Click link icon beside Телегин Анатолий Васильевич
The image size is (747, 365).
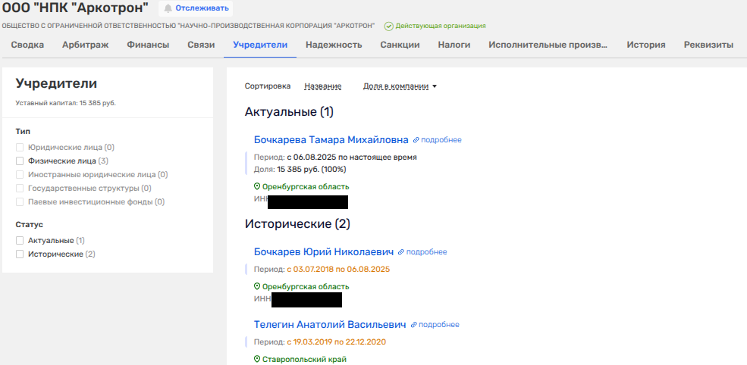tap(413, 325)
